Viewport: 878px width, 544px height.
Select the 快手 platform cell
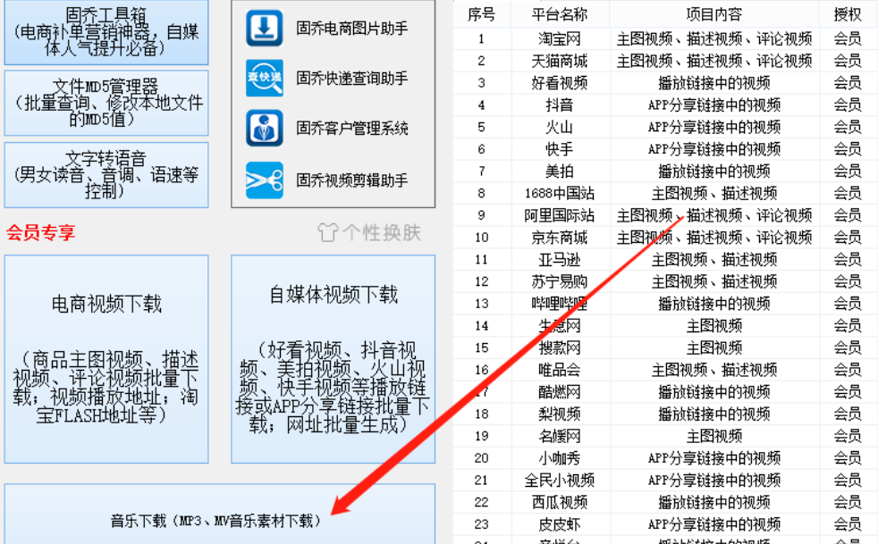(x=560, y=149)
